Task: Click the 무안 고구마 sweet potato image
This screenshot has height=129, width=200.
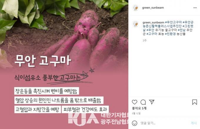Action: click(64, 64)
